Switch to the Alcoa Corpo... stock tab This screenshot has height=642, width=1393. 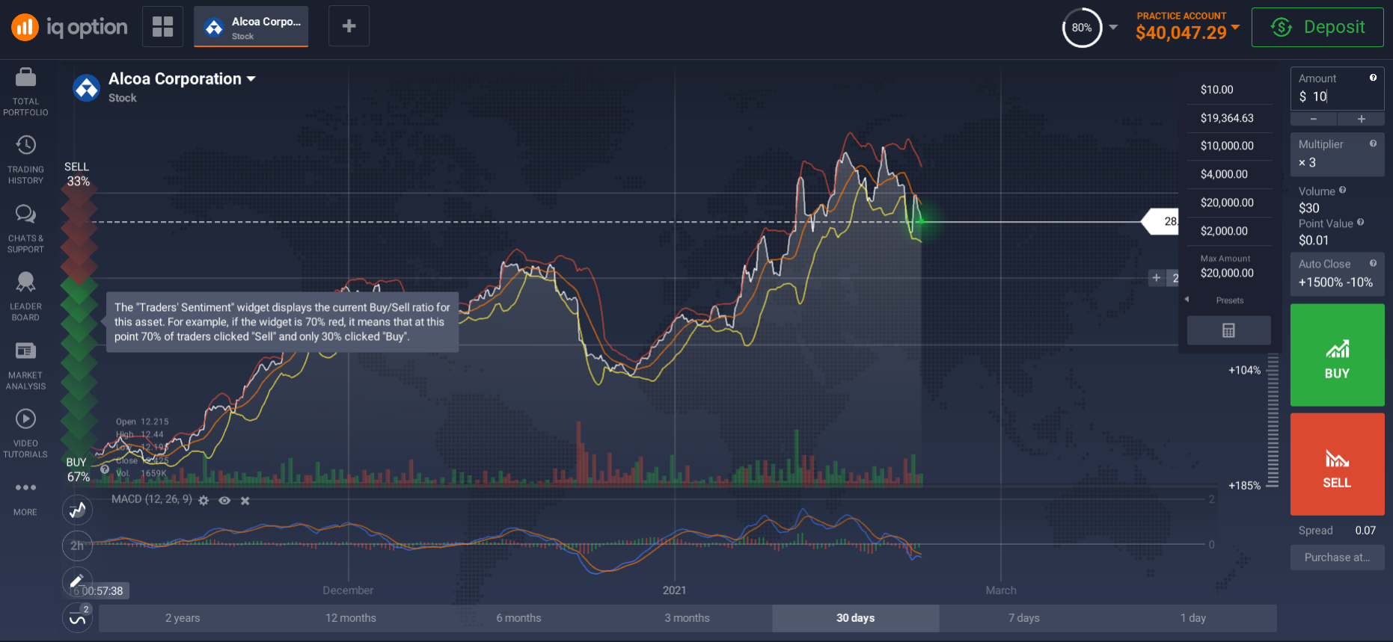click(x=251, y=27)
